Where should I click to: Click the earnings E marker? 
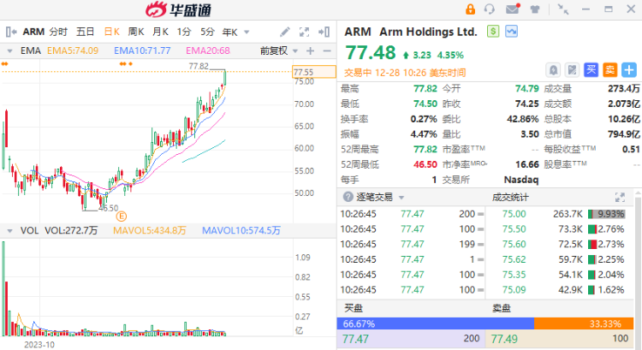122,217
